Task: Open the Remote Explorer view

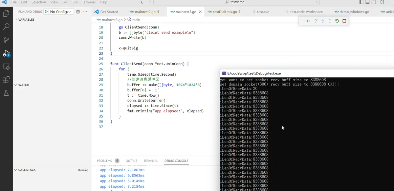Action: click(6, 67)
